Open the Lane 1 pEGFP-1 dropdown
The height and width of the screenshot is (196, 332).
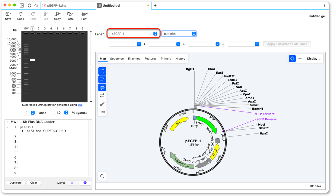tap(133, 34)
